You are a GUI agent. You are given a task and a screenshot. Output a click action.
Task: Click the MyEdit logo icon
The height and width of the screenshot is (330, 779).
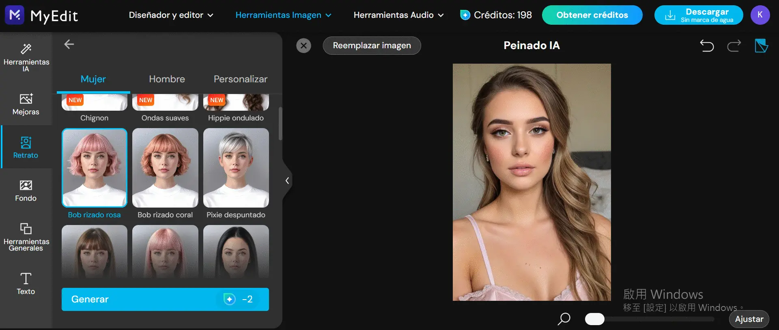tap(15, 15)
